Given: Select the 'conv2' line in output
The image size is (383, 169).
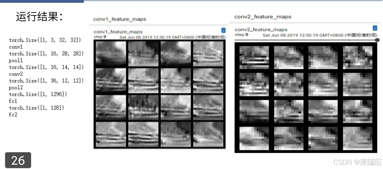Looking at the screenshot, I should (x=16, y=74).
